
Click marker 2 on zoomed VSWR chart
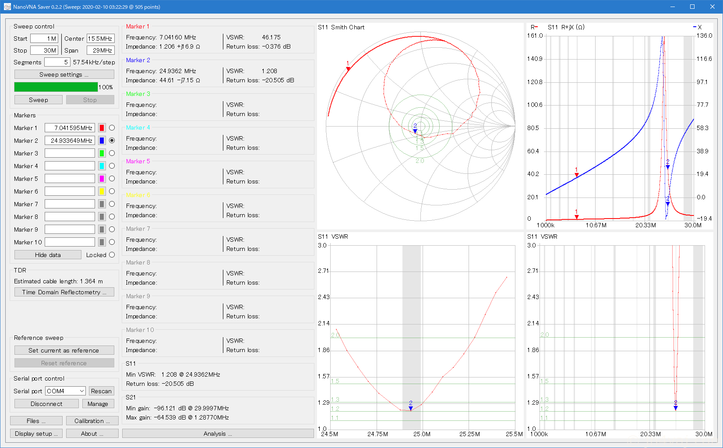point(411,408)
